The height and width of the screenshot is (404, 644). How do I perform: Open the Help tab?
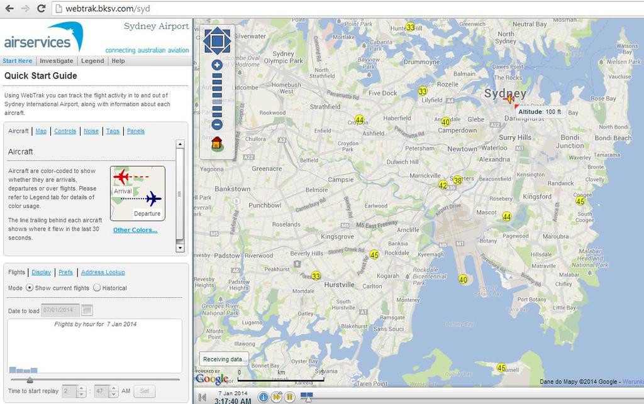pos(118,61)
